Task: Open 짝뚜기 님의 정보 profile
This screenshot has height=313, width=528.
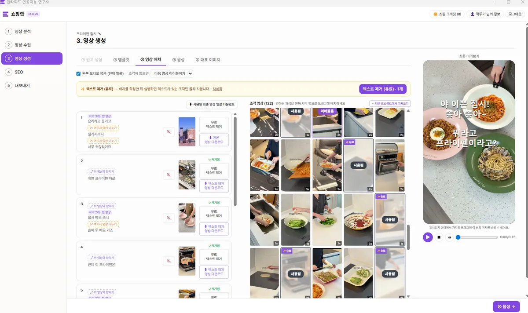Action: [485, 14]
